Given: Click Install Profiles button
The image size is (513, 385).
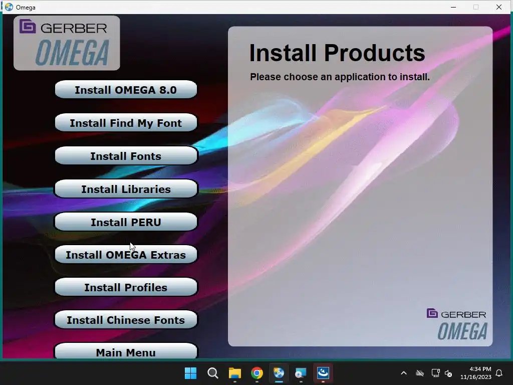Looking at the screenshot, I should click(x=126, y=287).
